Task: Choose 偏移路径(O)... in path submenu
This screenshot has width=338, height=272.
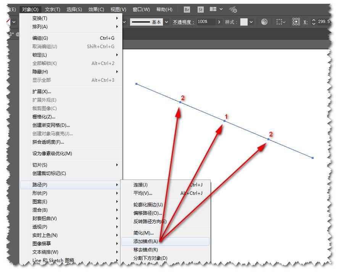Action: click(166, 213)
